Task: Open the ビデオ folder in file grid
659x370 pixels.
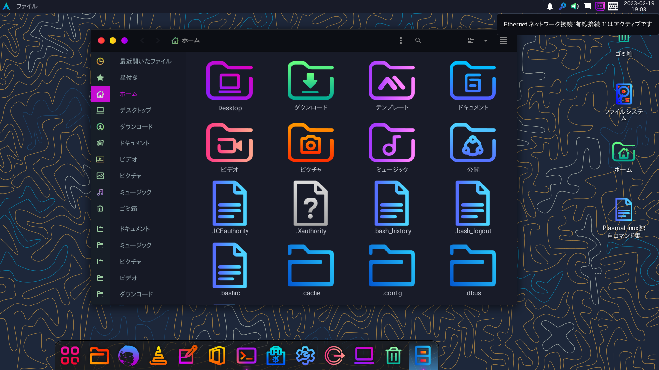Action: click(230, 148)
